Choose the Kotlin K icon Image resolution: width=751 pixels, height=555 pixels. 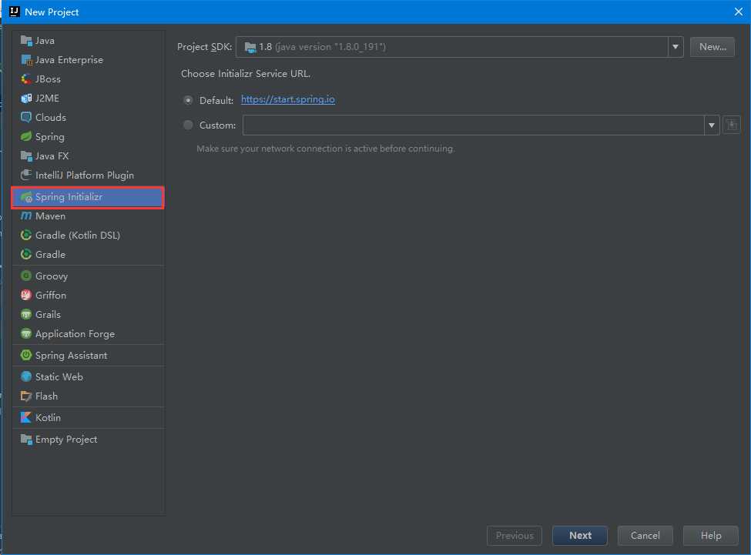[26, 418]
